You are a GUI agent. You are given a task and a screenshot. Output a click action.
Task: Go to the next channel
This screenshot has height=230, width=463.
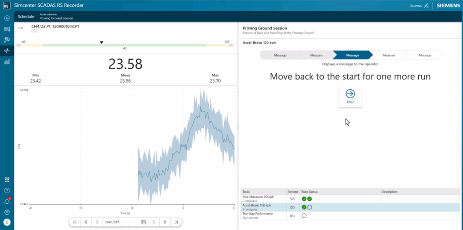tap(154, 222)
